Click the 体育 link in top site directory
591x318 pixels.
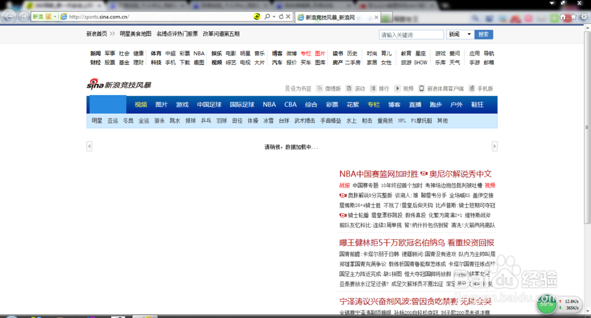point(156,54)
